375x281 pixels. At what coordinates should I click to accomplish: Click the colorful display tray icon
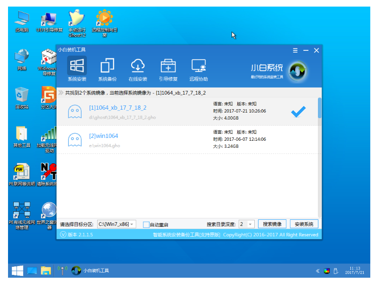click(327, 271)
